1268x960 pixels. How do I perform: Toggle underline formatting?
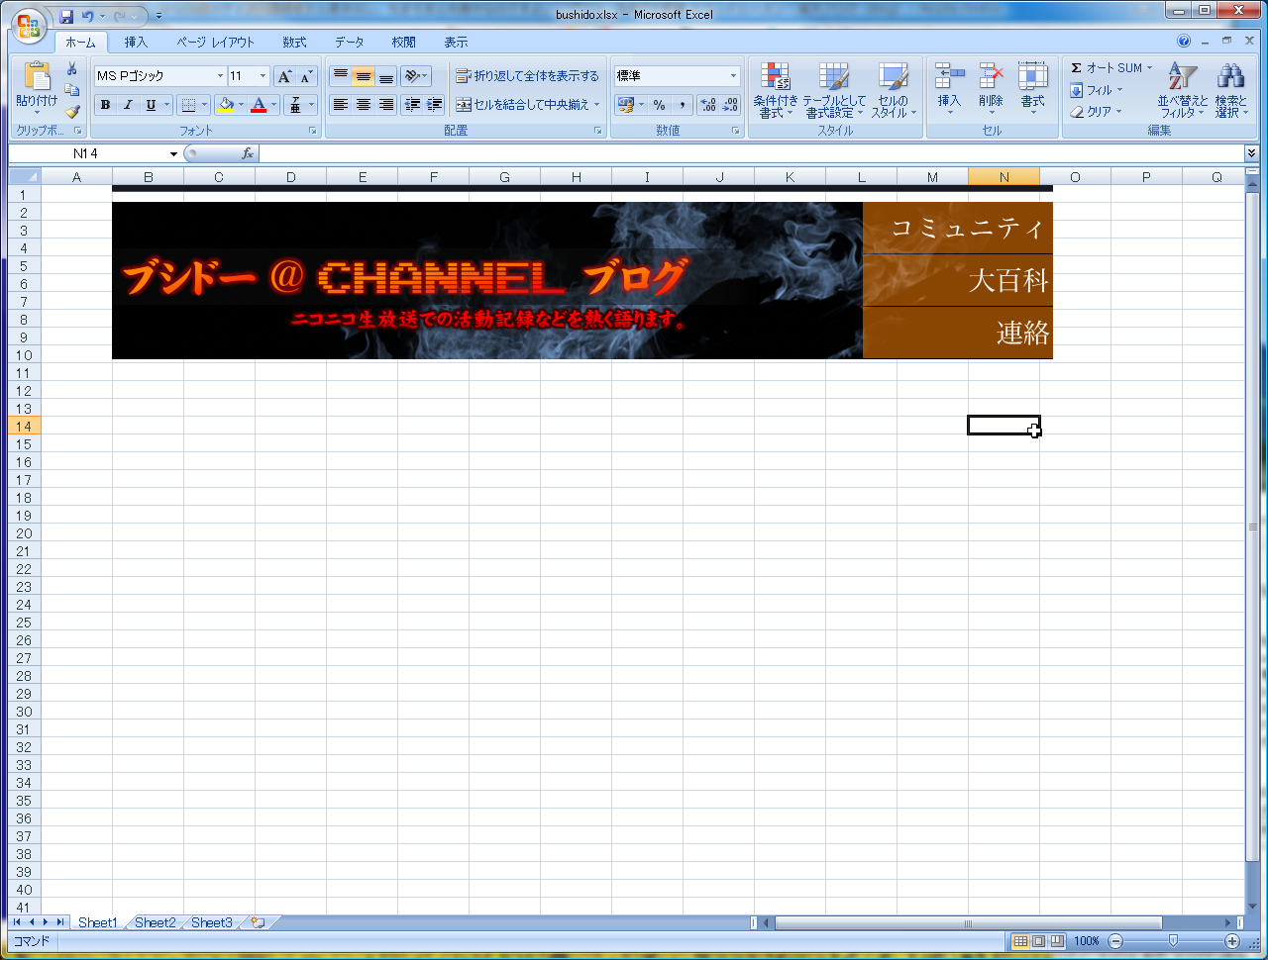(x=151, y=105)
